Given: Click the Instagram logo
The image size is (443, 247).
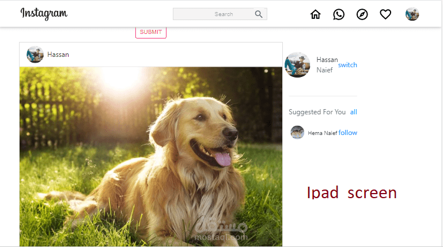Looking at the screenshot, I should [44, 14].
